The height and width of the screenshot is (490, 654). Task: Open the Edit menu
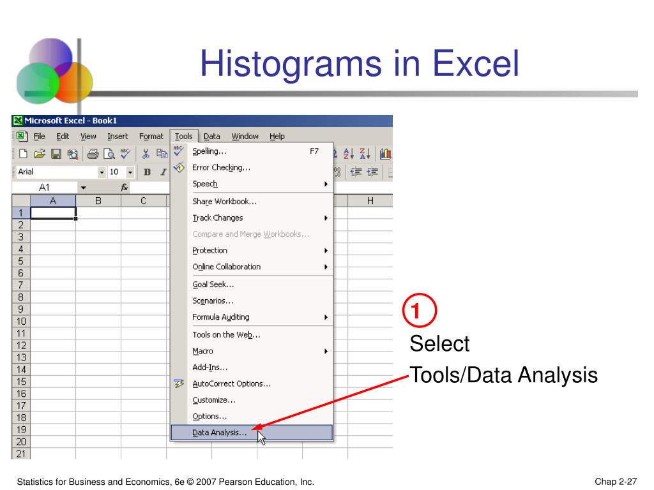63,137
